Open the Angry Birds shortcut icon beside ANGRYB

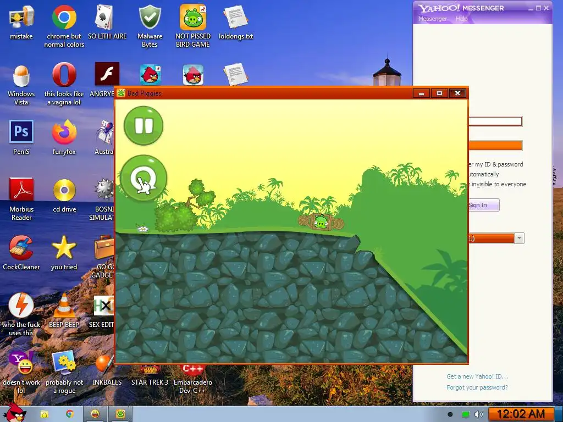point(150,75)
